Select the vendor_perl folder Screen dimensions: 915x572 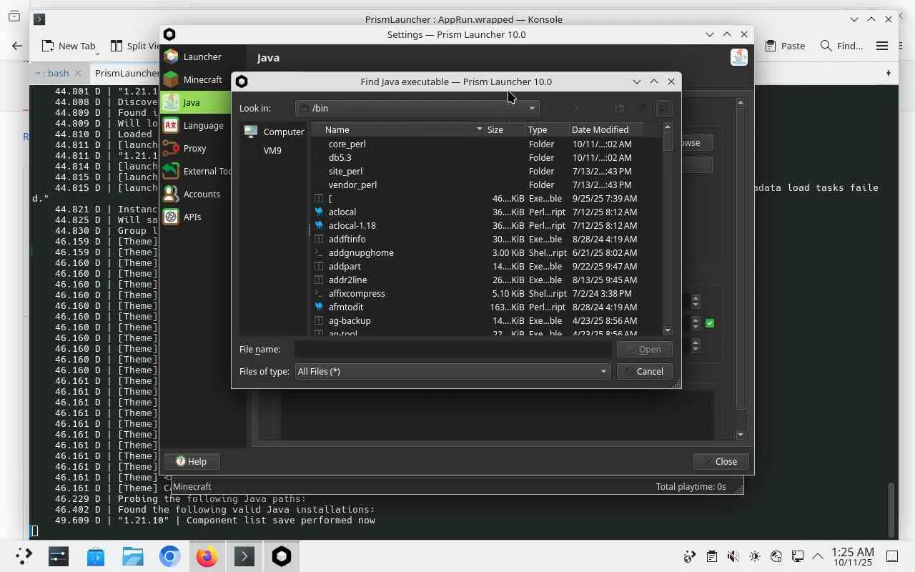(352, 184)
